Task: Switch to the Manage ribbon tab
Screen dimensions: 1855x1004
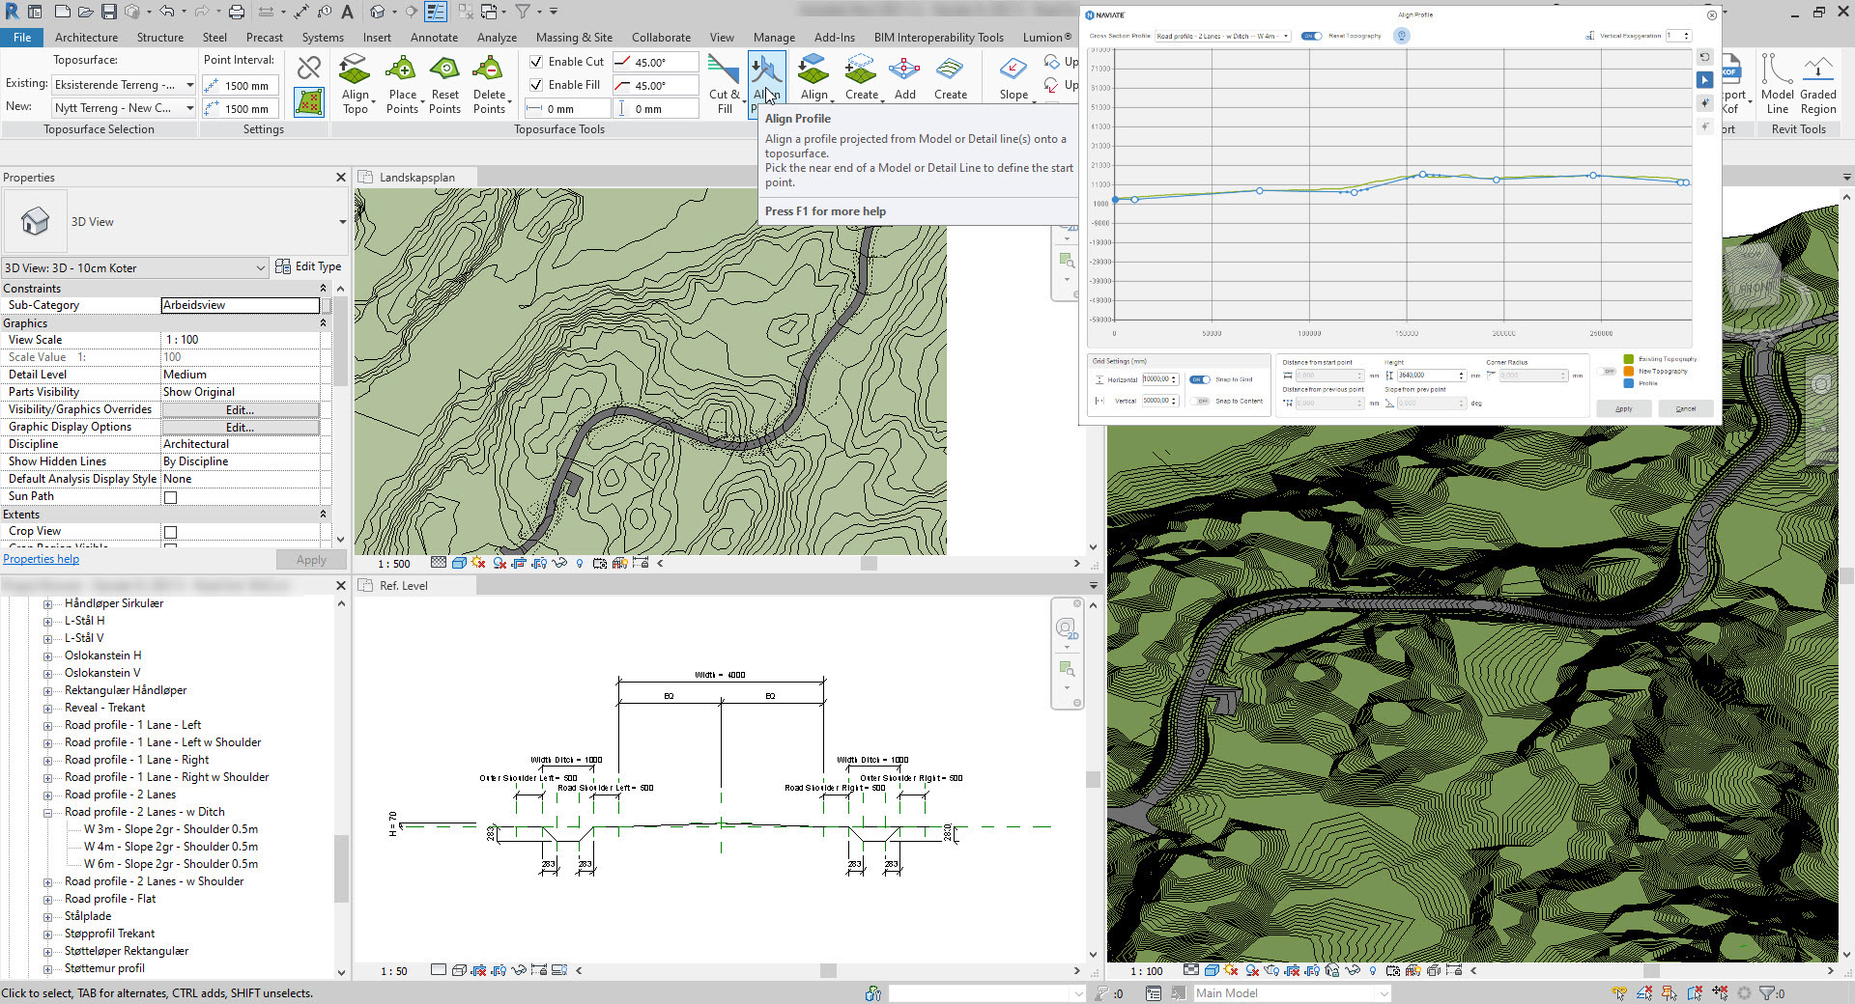Action: [774, 37]
